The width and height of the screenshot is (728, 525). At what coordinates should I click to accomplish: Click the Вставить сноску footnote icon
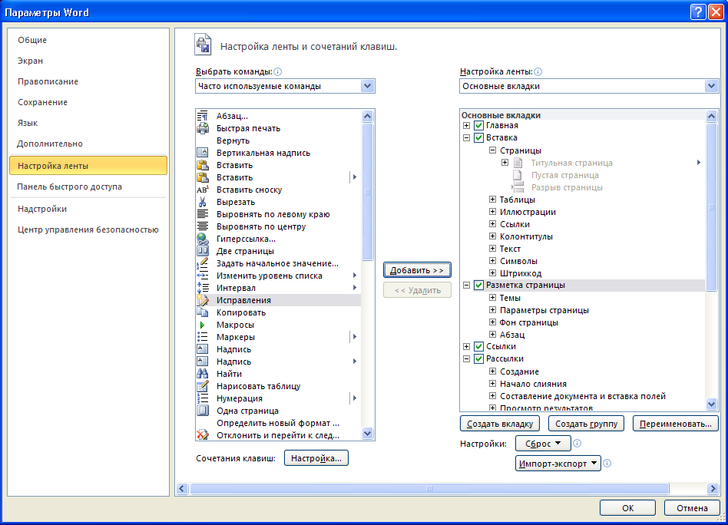click(x=203, y=190)
